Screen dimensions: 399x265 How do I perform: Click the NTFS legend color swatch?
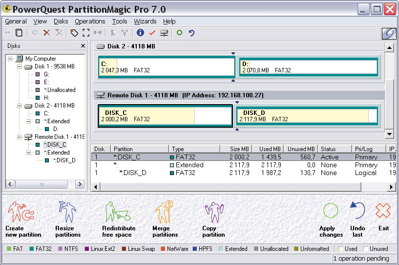tap(60, 249)
